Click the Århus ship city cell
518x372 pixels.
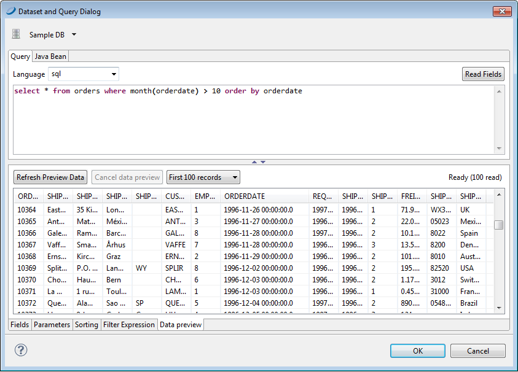click(116, 244)
